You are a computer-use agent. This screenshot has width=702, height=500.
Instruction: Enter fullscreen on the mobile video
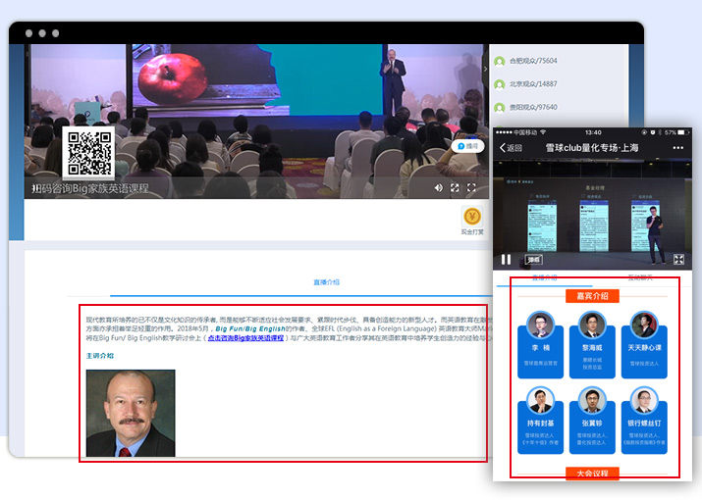(x=678, y=260)
